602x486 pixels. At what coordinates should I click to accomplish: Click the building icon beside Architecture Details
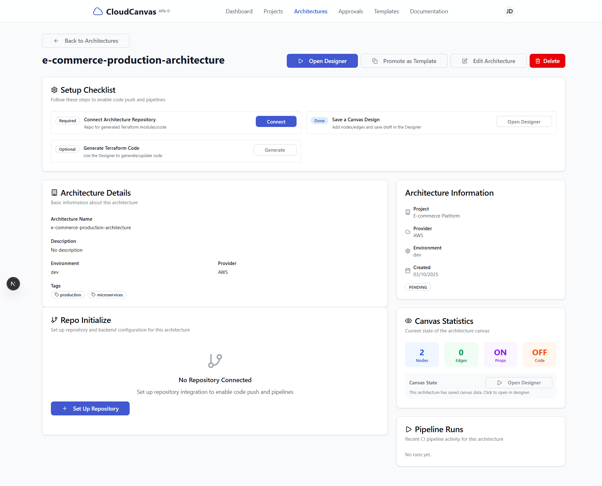pyautogui.click(x=54, y=193)
